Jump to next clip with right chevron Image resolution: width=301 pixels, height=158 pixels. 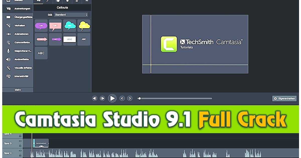tap(130, 98)
